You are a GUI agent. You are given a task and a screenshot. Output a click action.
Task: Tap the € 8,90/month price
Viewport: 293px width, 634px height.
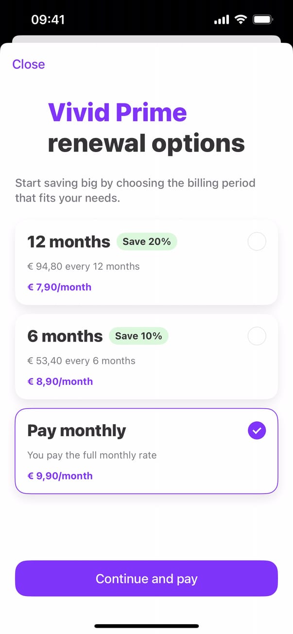click(60, 381)
